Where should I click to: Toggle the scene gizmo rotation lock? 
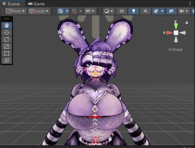187,22
